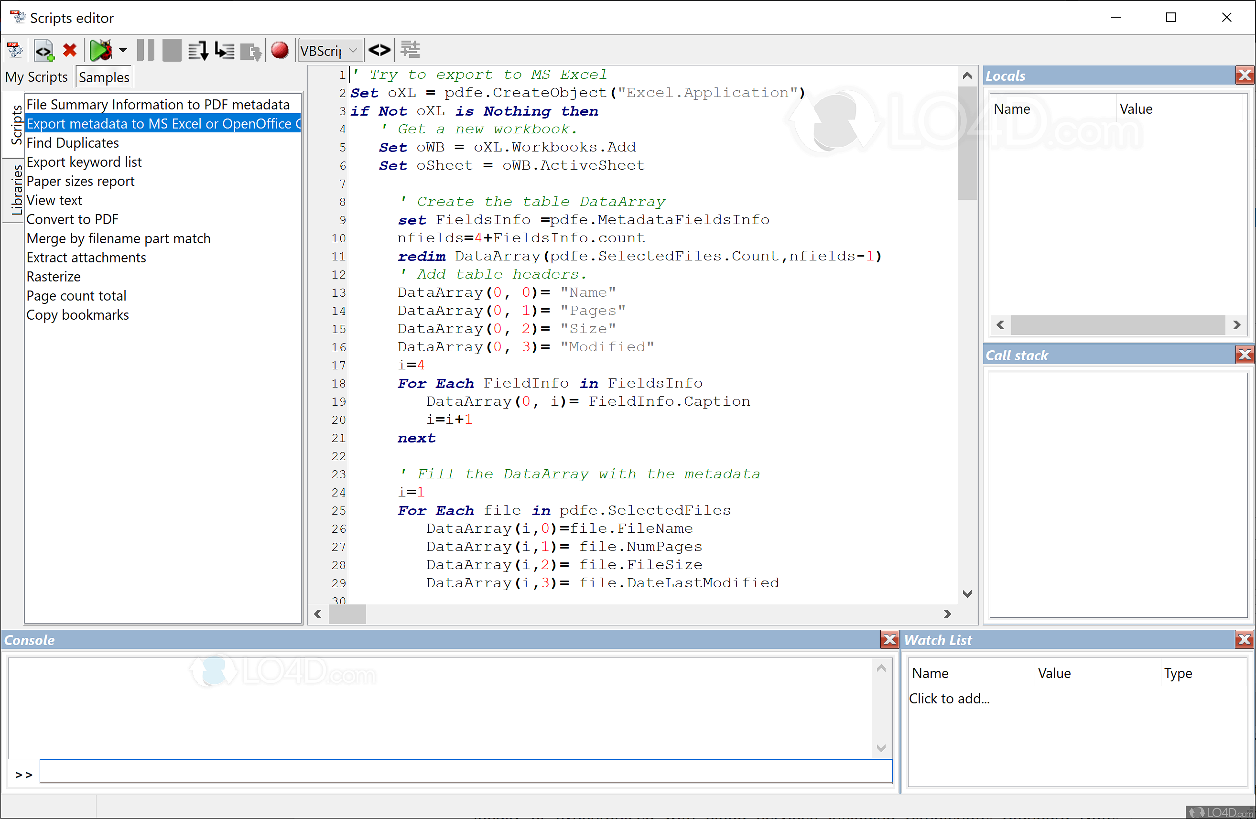Step into the current line

225,50
